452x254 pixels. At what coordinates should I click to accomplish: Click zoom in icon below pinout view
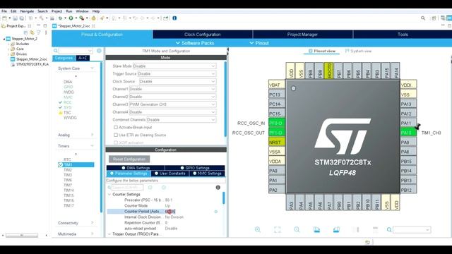[257, 229]
